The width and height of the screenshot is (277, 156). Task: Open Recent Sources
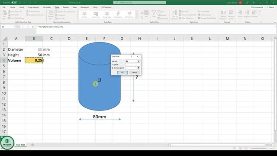tap(33, 12)
